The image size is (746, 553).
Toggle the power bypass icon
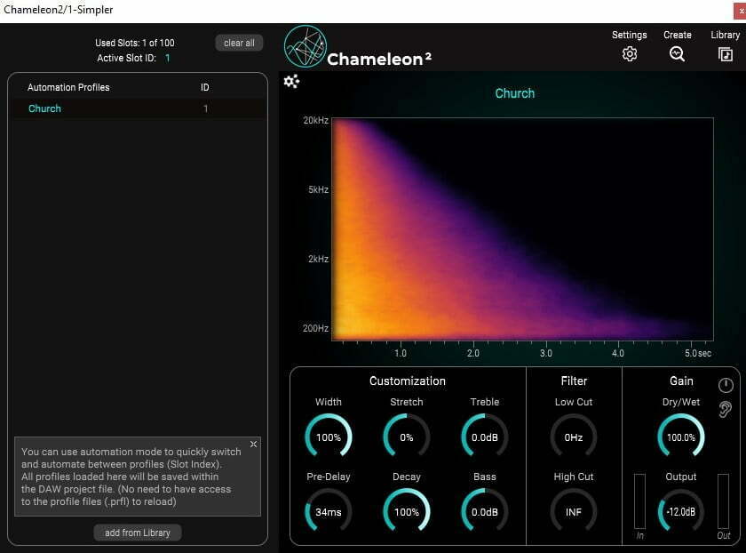pyautogui.click(x=726, y=386)
